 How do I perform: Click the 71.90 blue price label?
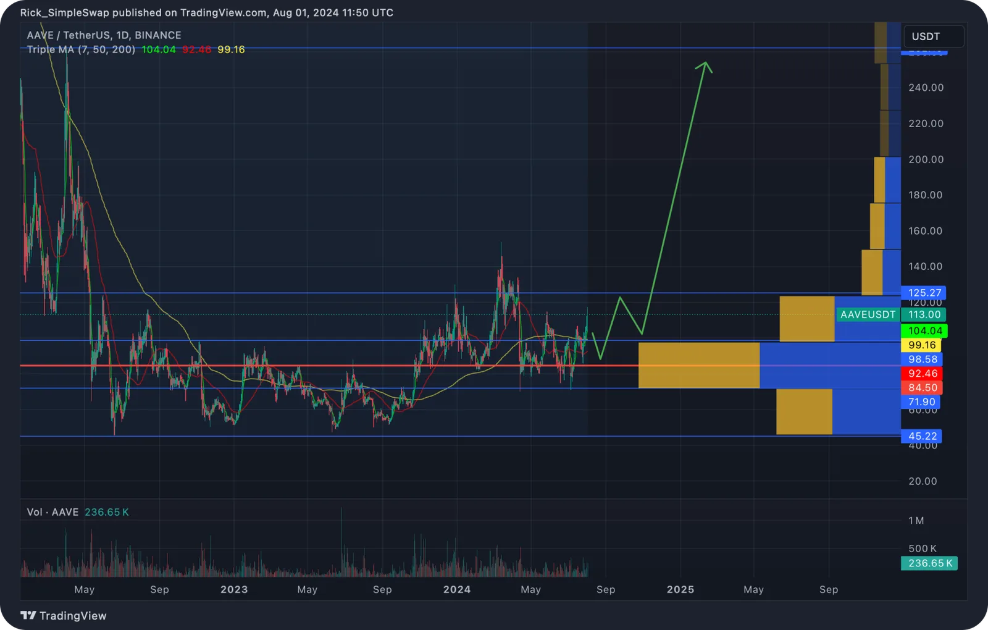point(921,402)
